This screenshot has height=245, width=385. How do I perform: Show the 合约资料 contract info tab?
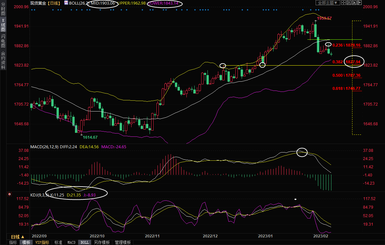[3, 60]
